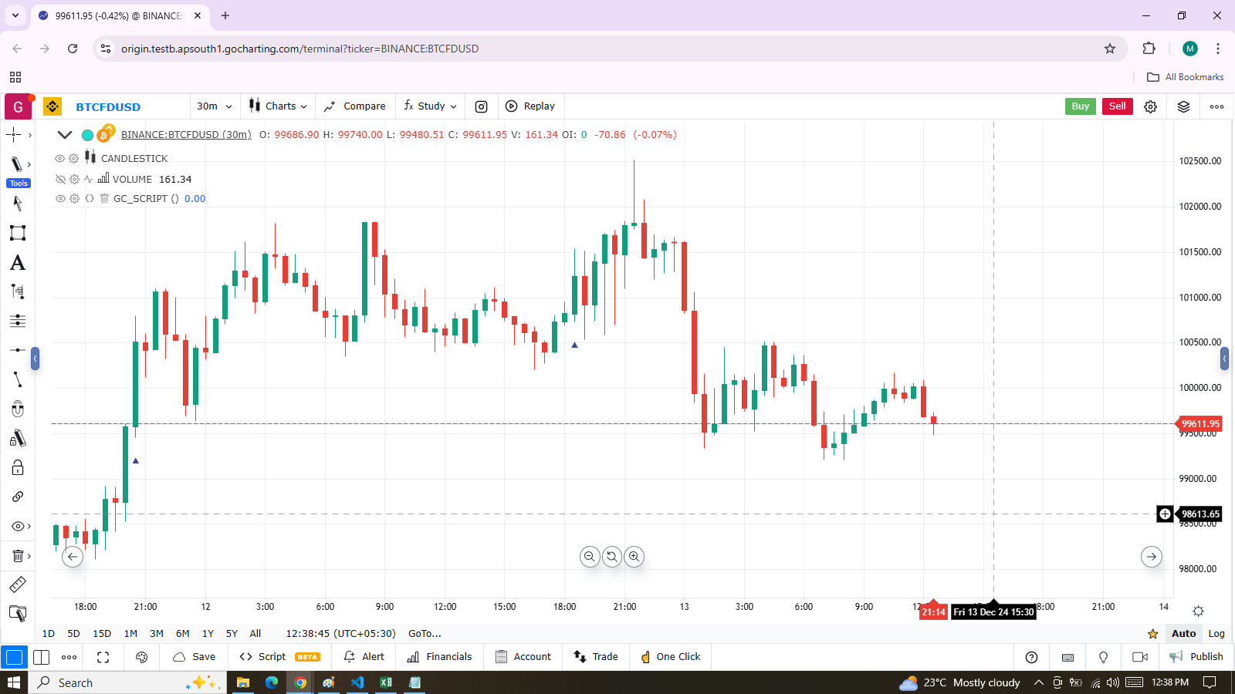Screen dimensions: 1235x694
Task: Toggle the Log scale option
Action: [x=1216, y=633]
